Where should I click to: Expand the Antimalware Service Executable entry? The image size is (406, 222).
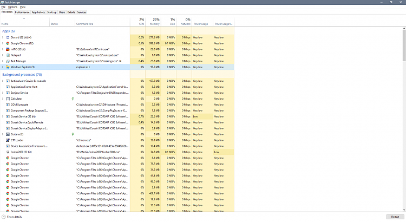tap(3, 81)
